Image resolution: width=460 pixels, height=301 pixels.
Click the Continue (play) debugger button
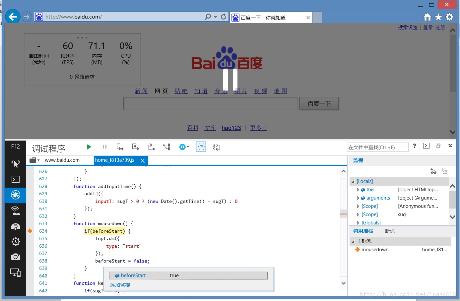89,147
